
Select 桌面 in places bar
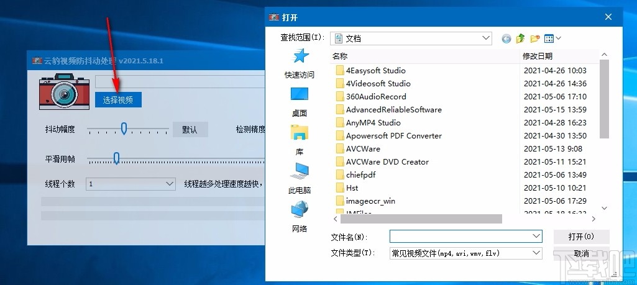pyautogui.click(x=300, y=102)
